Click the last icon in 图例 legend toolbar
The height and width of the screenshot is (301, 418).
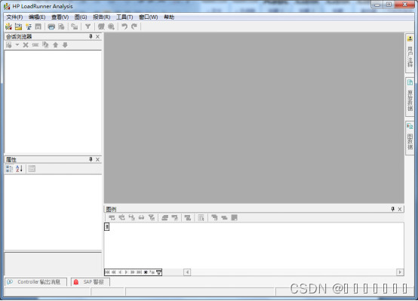coord(235,218)
